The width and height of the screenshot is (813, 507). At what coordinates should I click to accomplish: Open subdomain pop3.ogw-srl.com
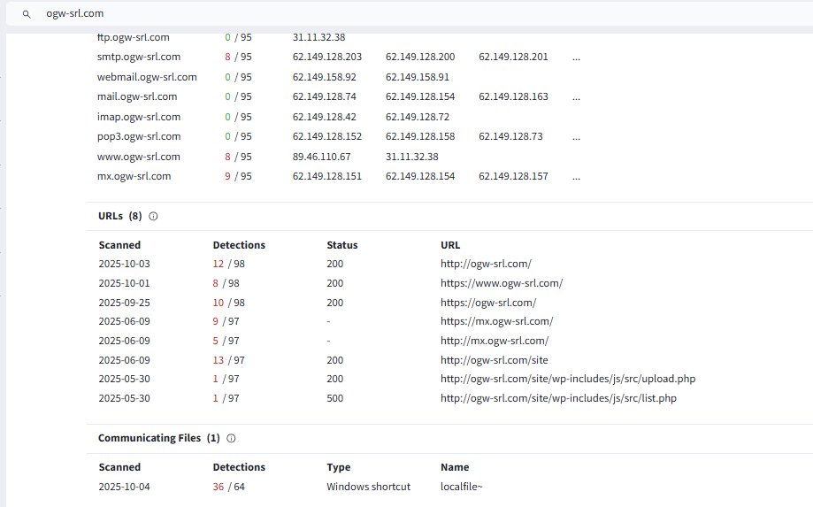click(x=138, y=136)
